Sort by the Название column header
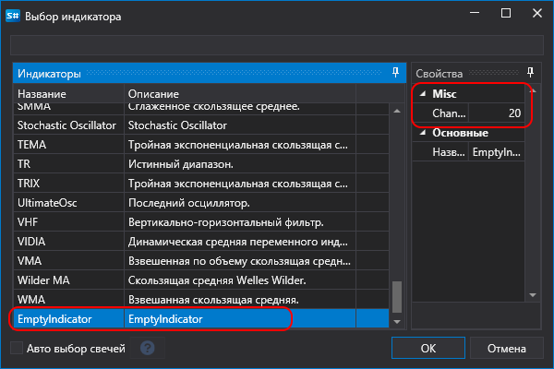This screenshot has height=369, width=554. 69,94
